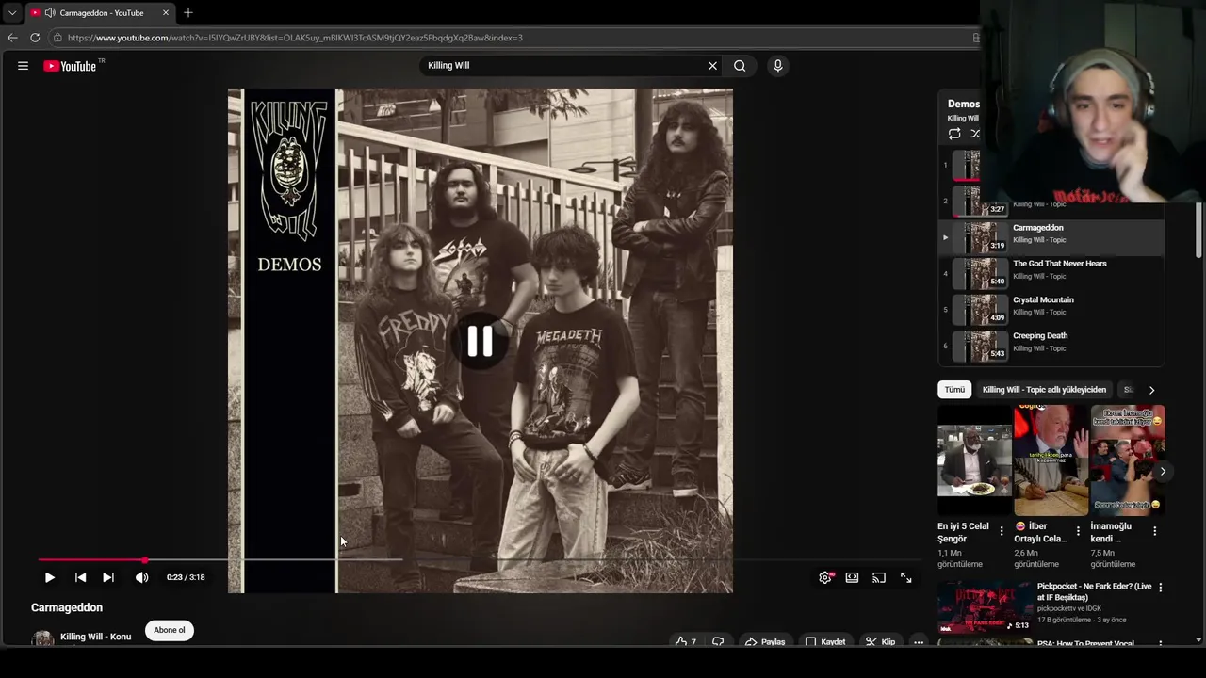Select the Tümü filter chip

tap(954, 390)
